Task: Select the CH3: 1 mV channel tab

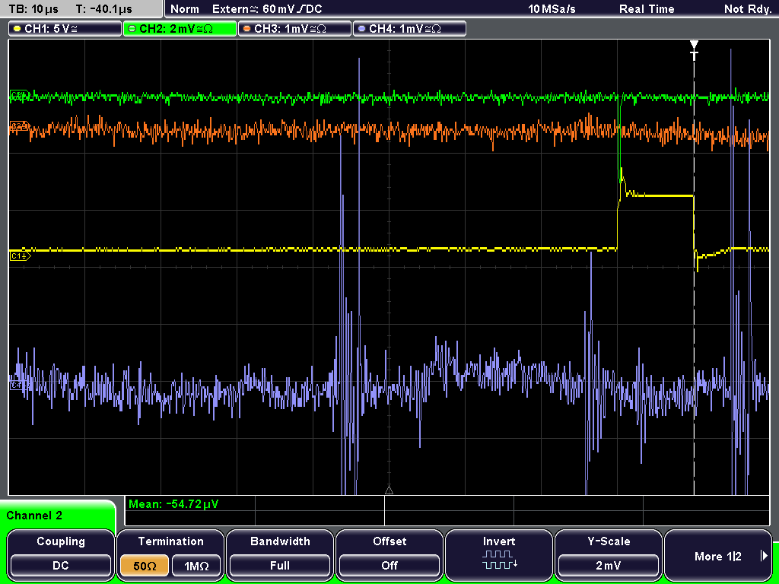Action: click(x=294, y=29)
